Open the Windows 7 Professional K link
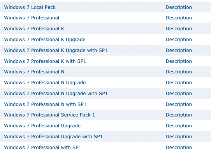 pyautogui.click(x=34, y=29)
